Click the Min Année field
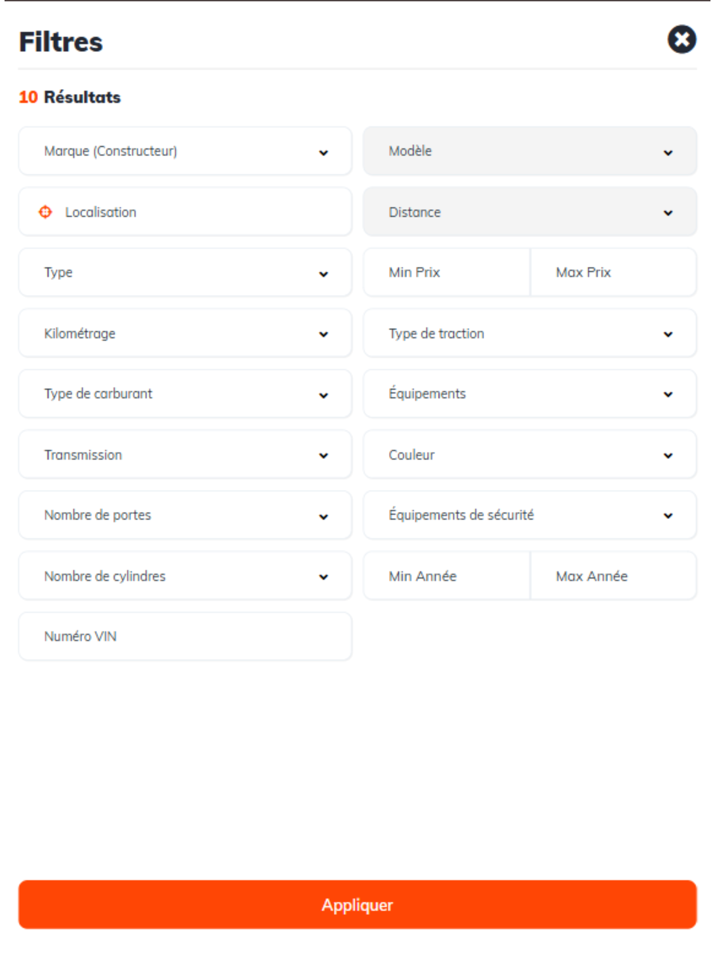Screen dimensions: 715x954 click(446, 576)
